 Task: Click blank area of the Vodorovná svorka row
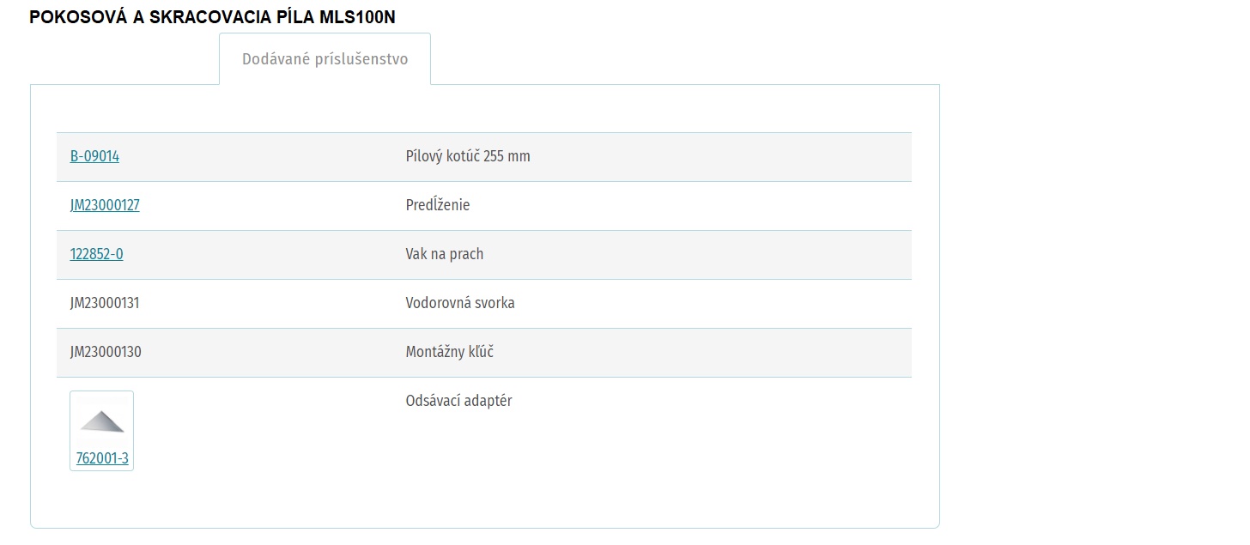[713, 303]
